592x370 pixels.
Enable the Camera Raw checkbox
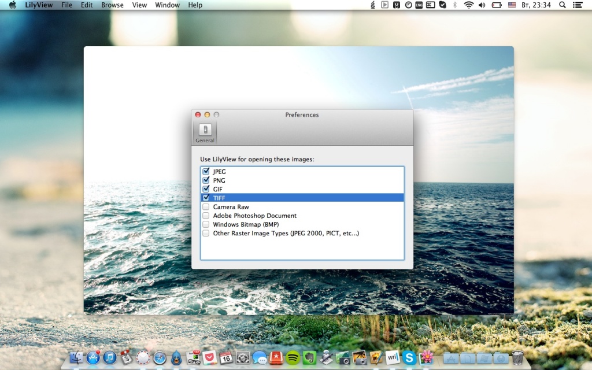pos(206,207)
